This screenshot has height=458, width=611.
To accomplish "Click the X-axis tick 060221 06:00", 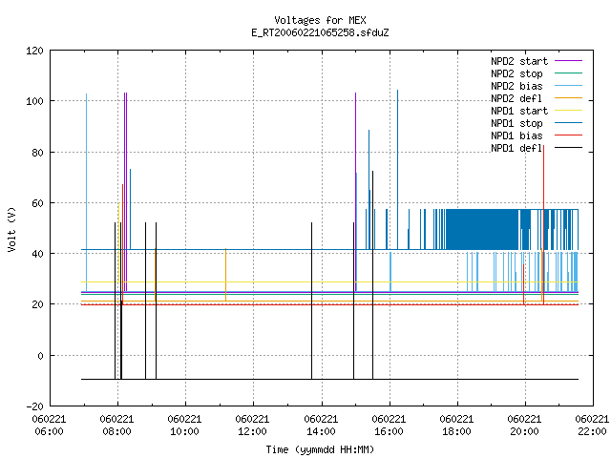I will pyautogui.click(x=49, y=426).
